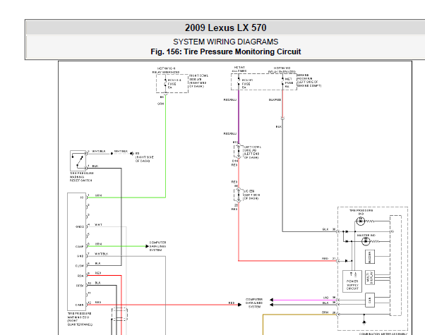Click the TIRE PRESSURE WARNING RESET SWITCH label
Screen dimensions: 425x335
[x=82, y=177]
